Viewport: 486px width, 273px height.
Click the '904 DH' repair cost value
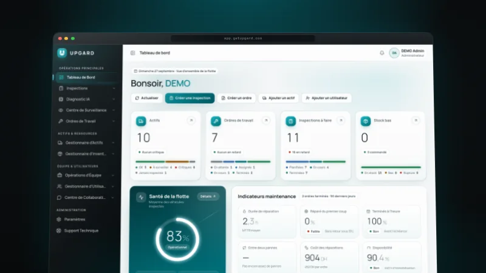(315, 258)
